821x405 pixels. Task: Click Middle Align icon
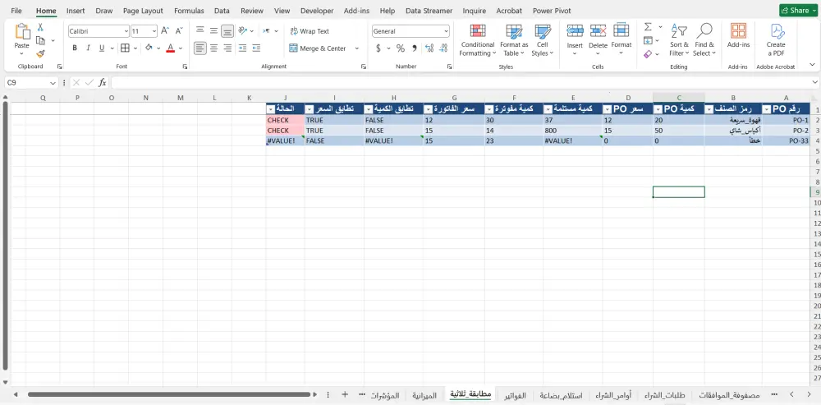coord(213,31)
